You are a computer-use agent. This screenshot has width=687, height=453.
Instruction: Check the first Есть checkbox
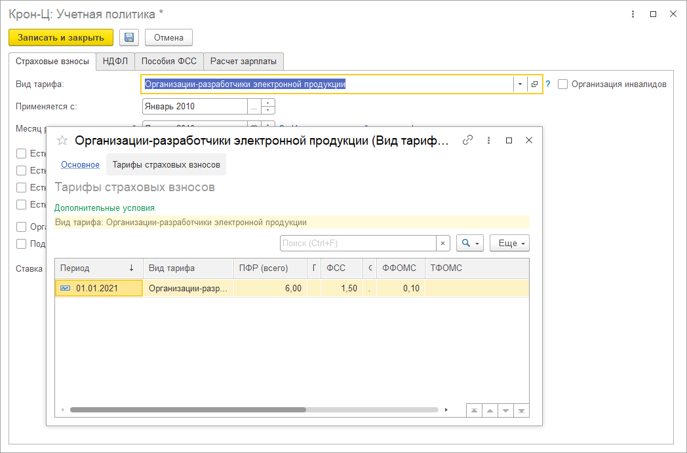(21, 154)
